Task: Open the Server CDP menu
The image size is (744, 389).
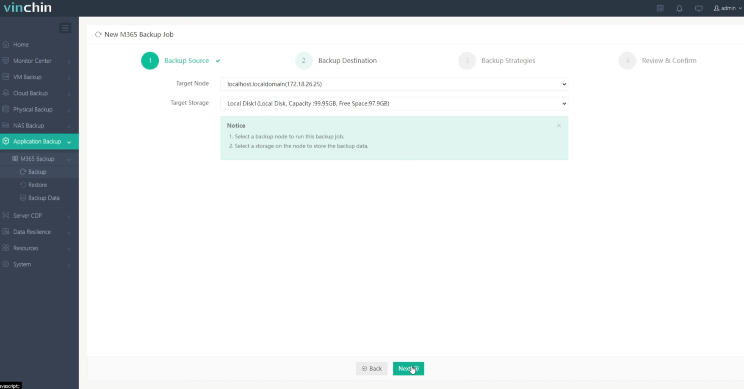Action: click(39, 215)
